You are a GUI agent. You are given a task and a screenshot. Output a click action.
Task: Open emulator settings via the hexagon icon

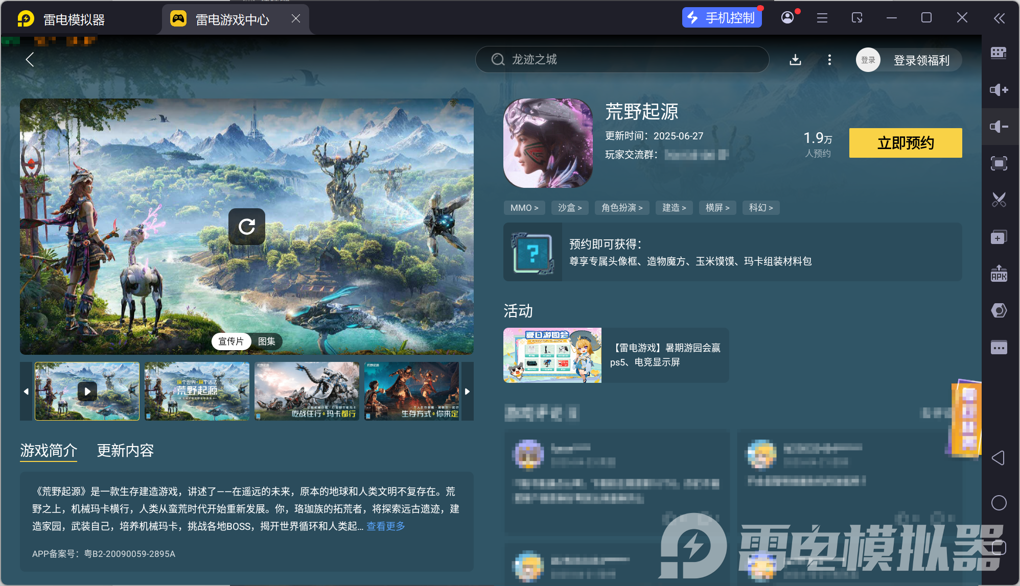tap(999, 310)
